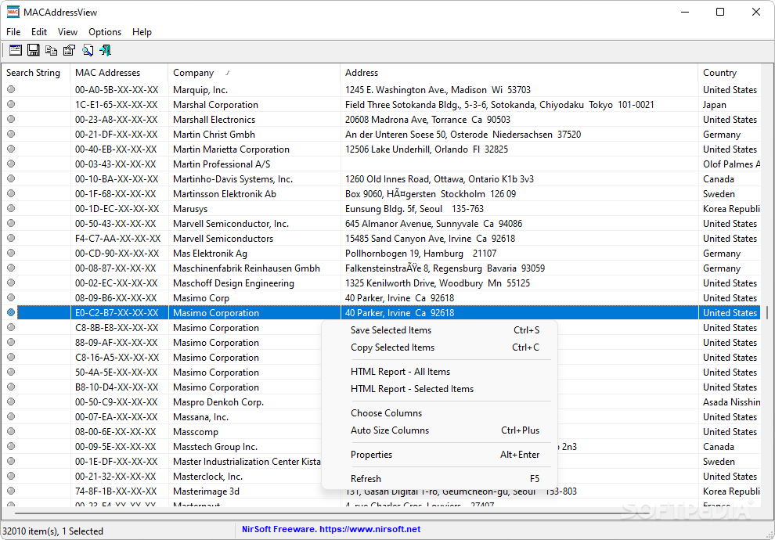
Task: Select the Masscomp row
Action: [x=381, y=431]
